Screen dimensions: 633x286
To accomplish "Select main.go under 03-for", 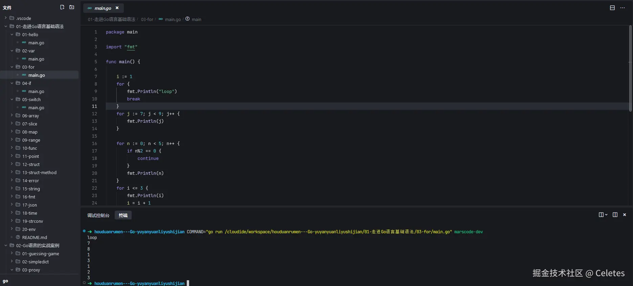I will 39,75.
